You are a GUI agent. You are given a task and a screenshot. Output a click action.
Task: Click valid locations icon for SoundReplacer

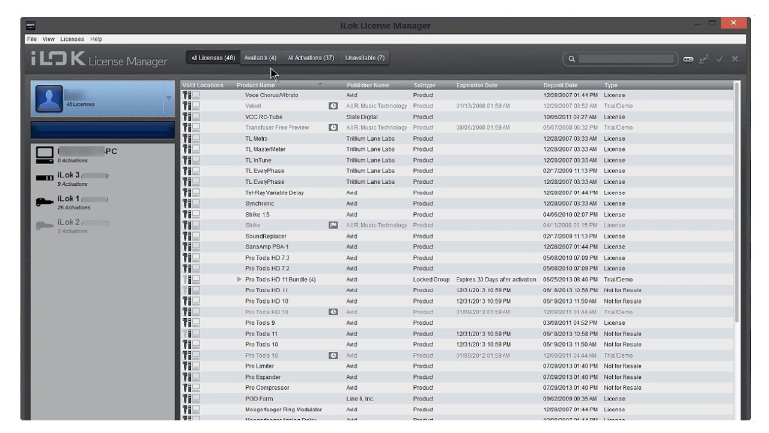coord(192,236)
